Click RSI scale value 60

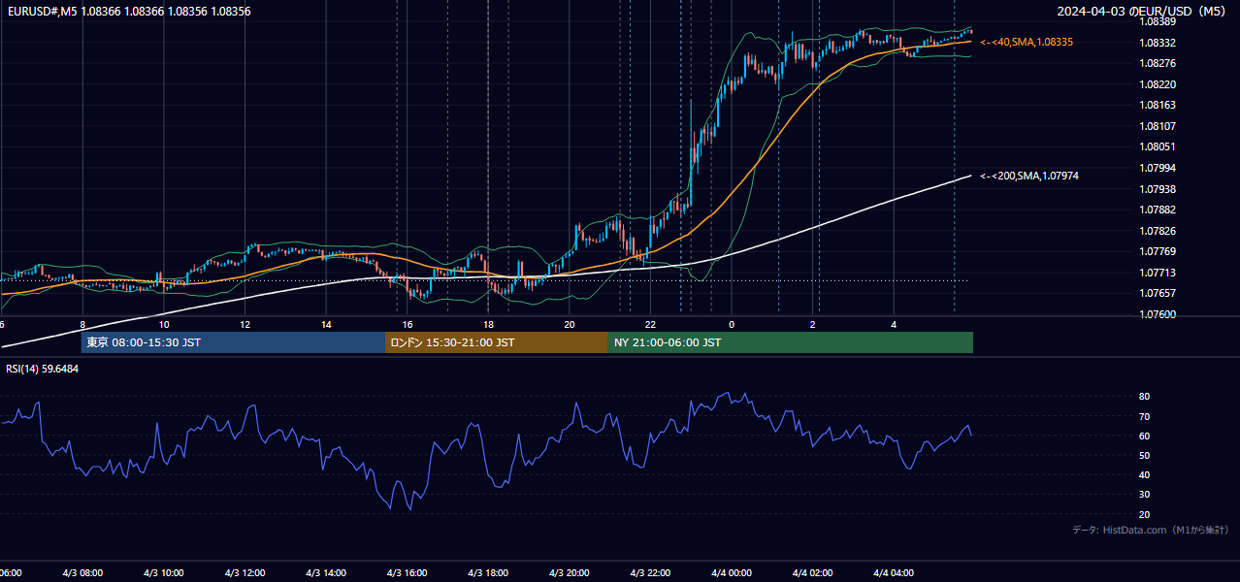(x=1144, y=436)
